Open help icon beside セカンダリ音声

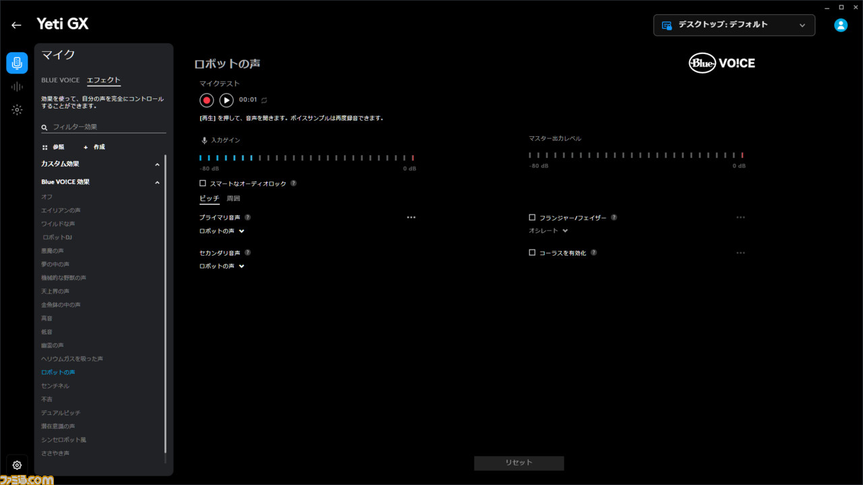tap(247, 252)
